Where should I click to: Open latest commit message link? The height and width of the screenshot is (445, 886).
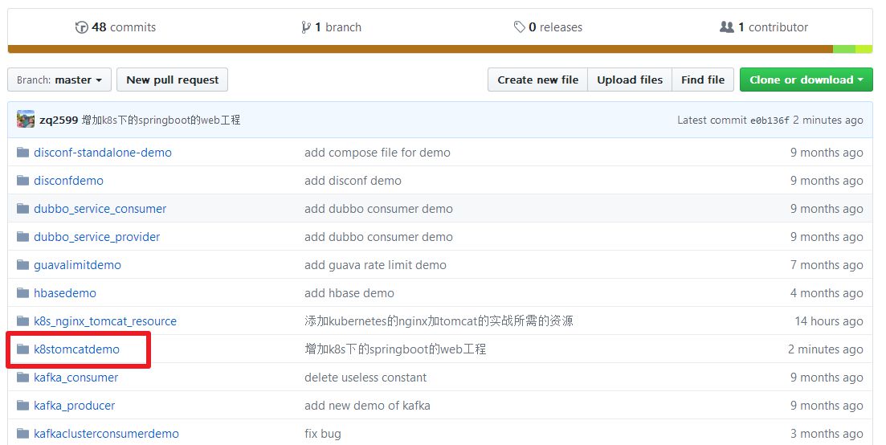[161, 120]
